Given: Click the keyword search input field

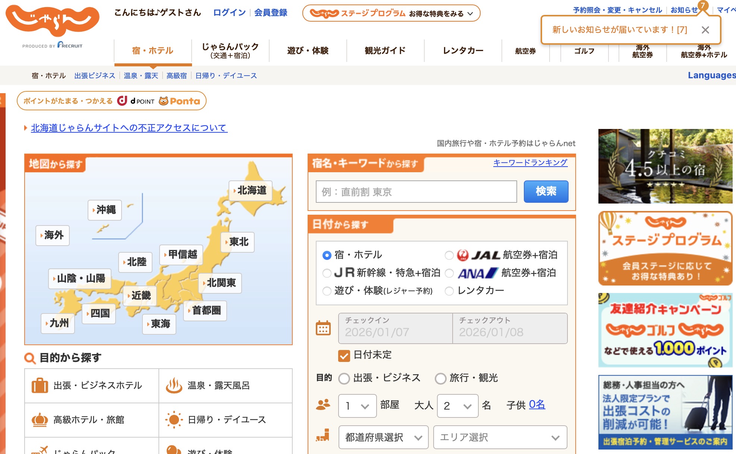Looking at the screenshot, I should click(416, 191).
